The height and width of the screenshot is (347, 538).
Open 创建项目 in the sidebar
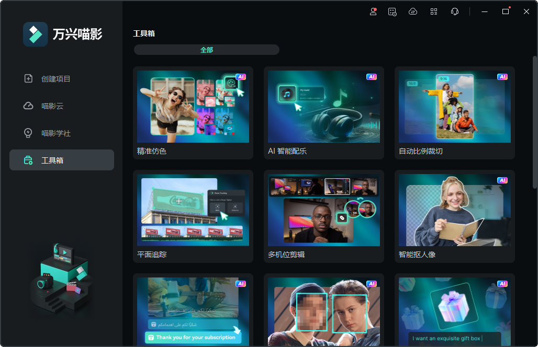click(x=62, y=79)
